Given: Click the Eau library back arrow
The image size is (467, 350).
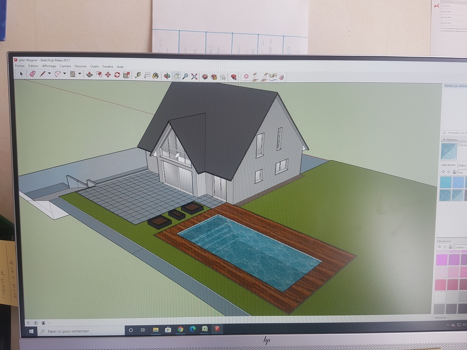Looking at the screenshot, I should click(x=443, y=172).
